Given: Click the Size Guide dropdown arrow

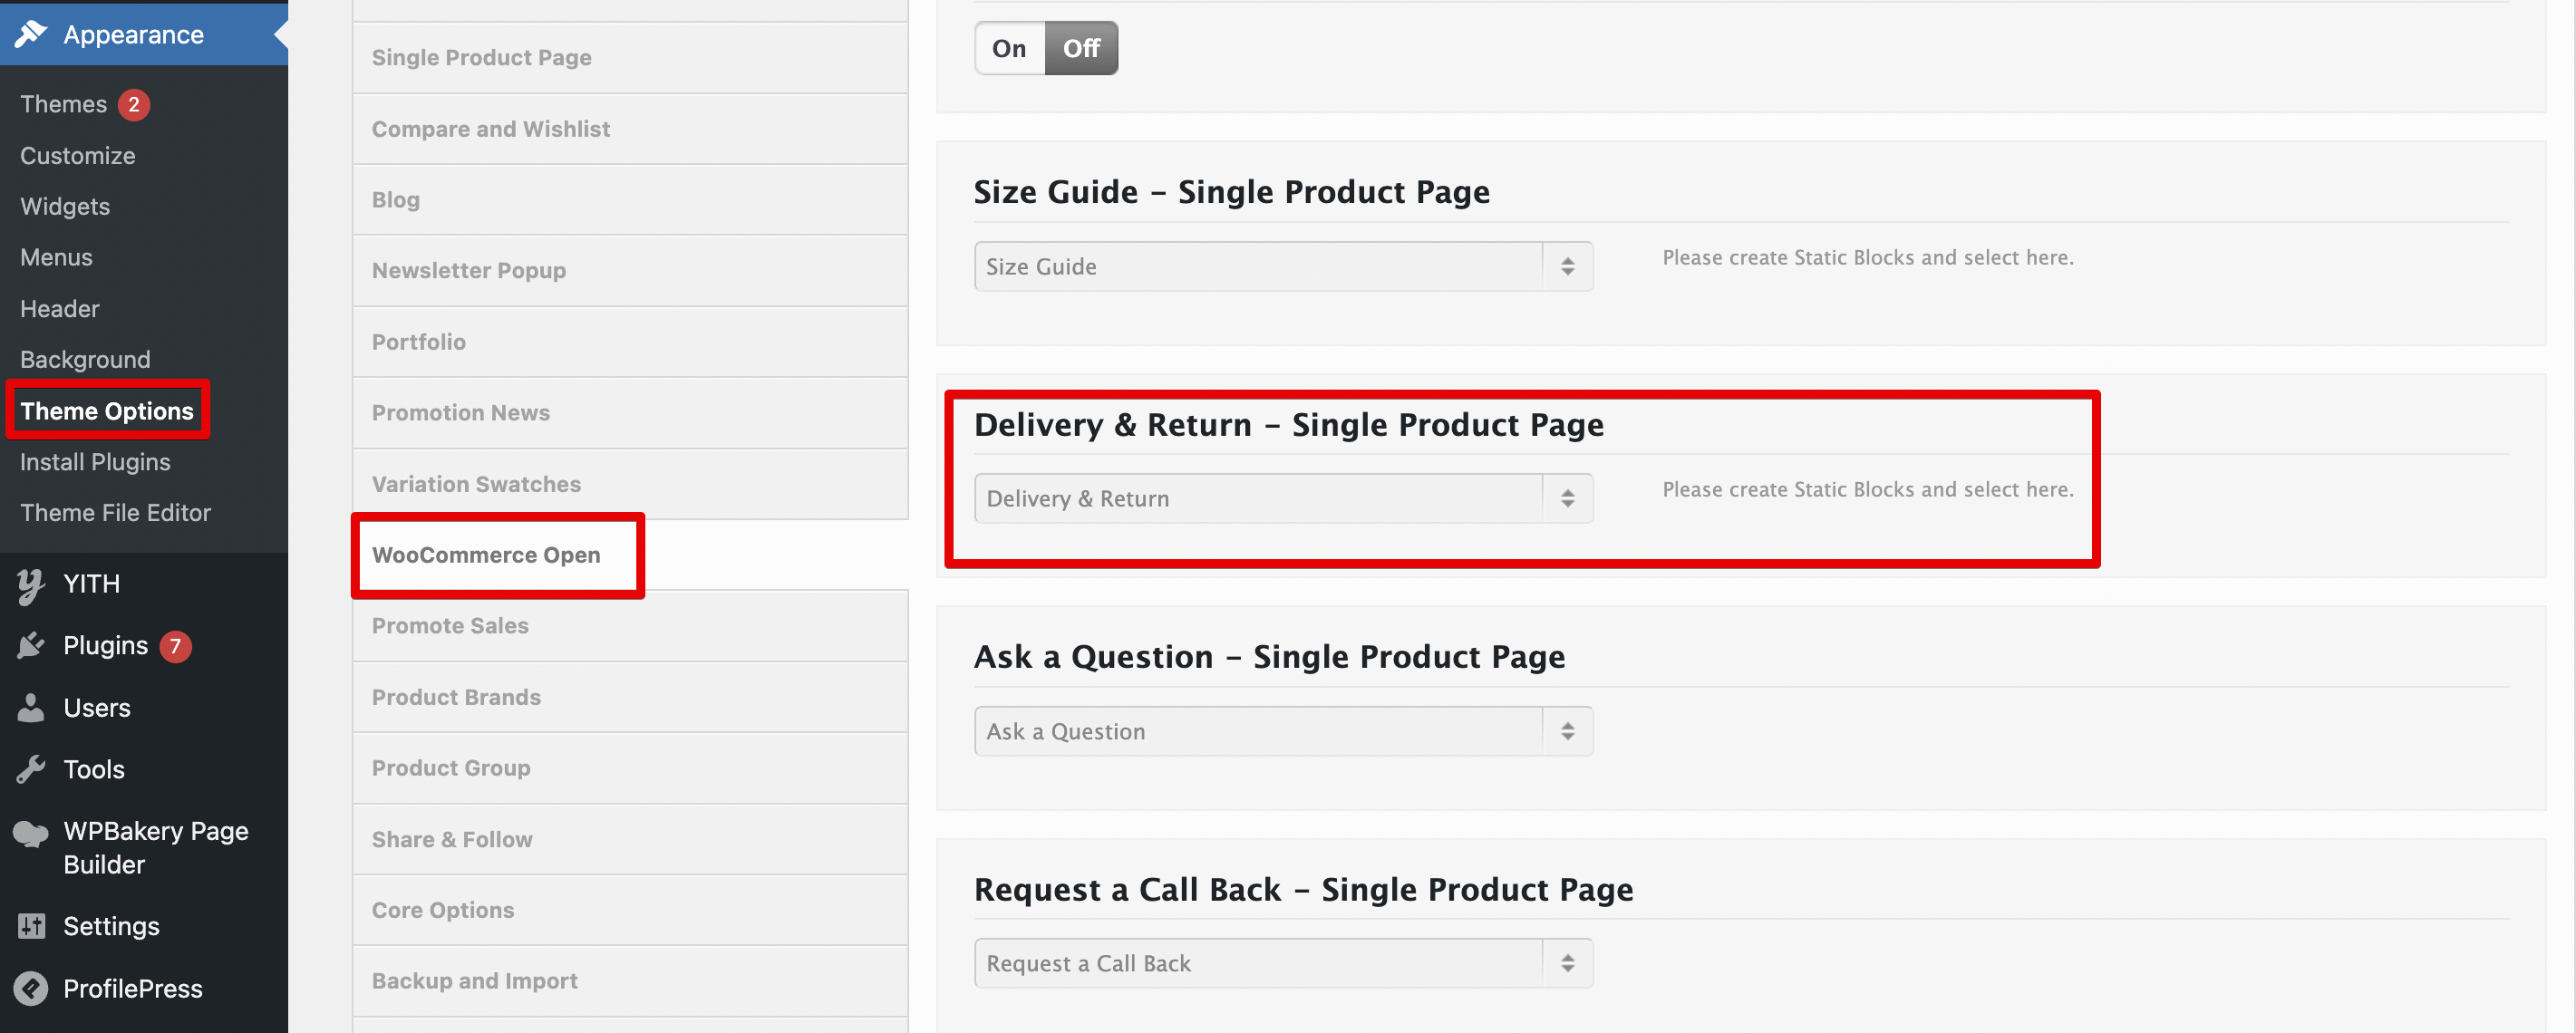Looking at the screenshot, I should pos(1567,266).
